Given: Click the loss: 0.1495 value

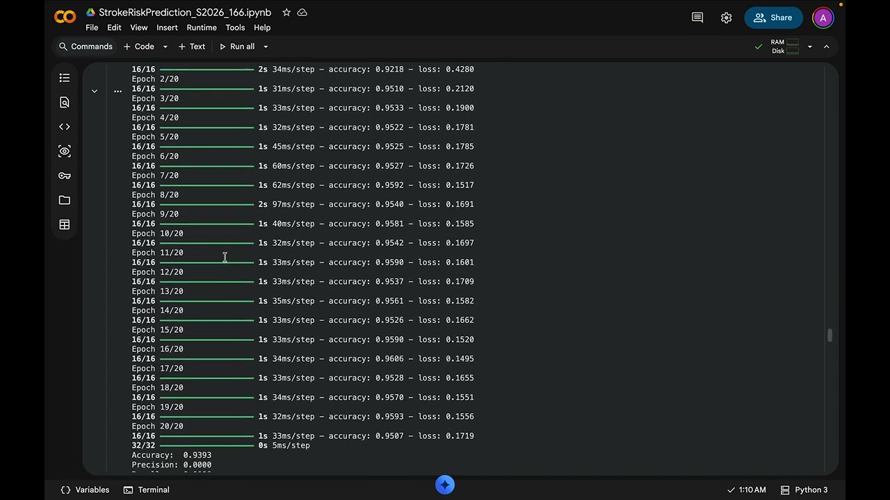Looking at the screenshot, I should 446,359.
